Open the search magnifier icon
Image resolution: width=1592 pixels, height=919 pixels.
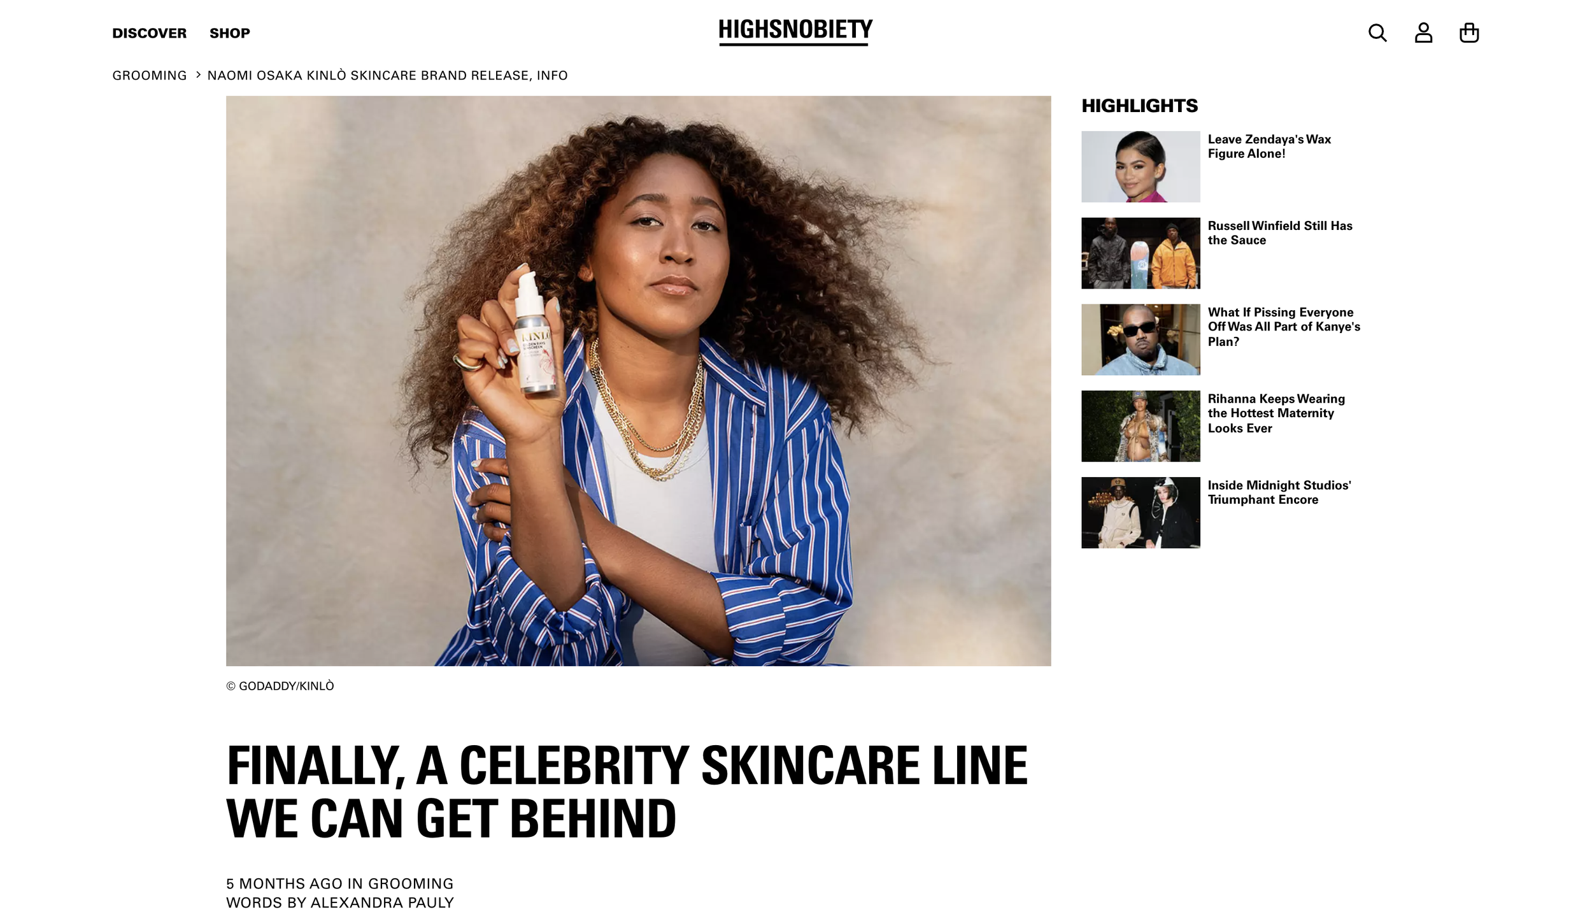(x=1377, y=32)
